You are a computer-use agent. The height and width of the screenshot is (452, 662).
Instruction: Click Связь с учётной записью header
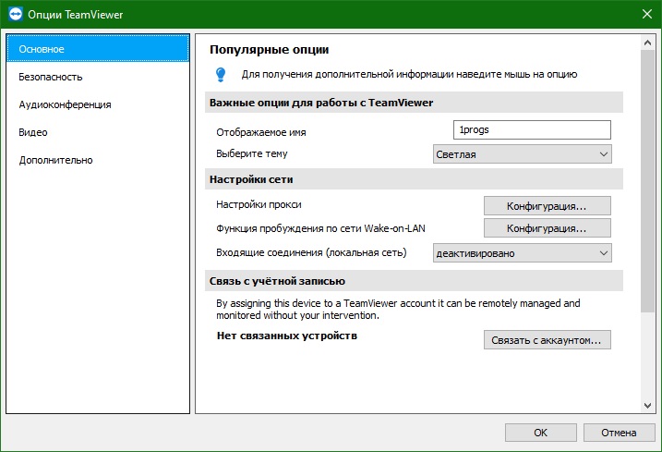(414, 281)
